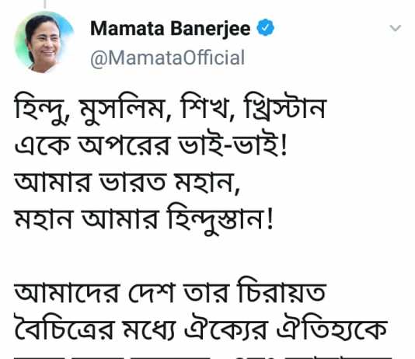
Task: Click the line মহান আমার হিন্দুস্তান!
Action: (144, 221)
